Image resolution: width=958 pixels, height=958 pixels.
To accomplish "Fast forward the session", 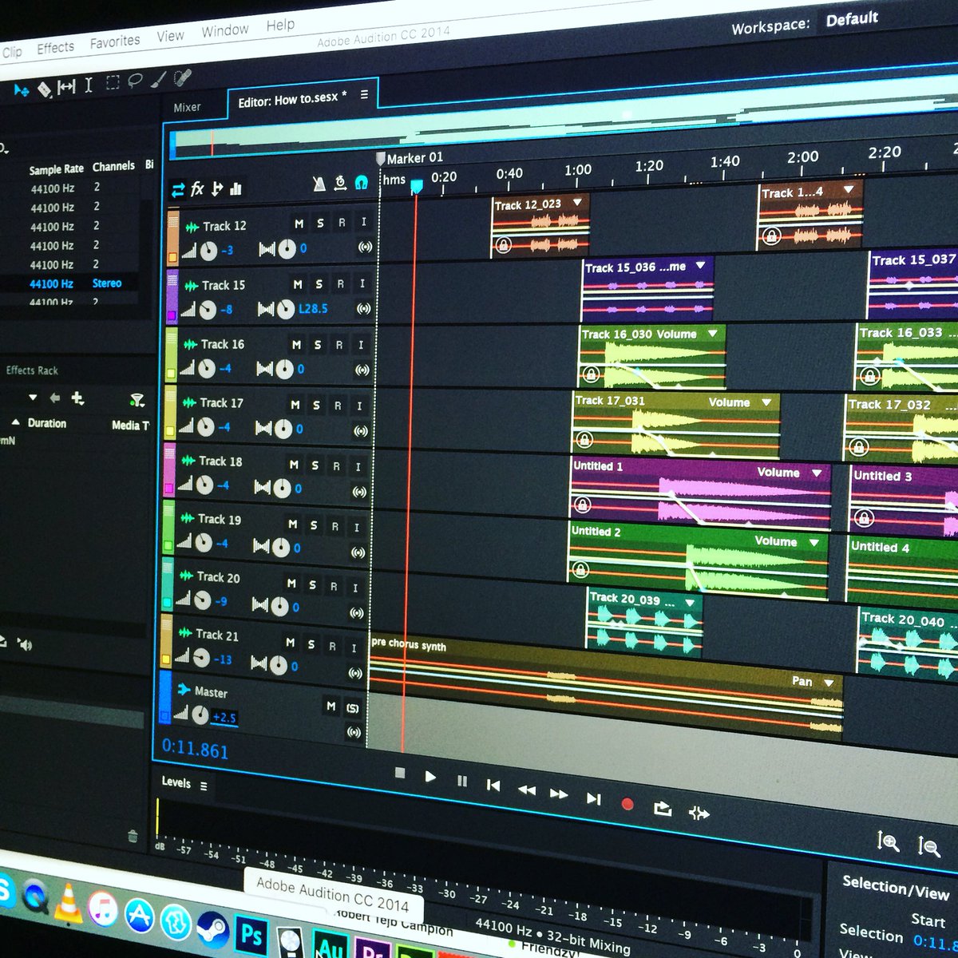I will (x=559, y=794).
